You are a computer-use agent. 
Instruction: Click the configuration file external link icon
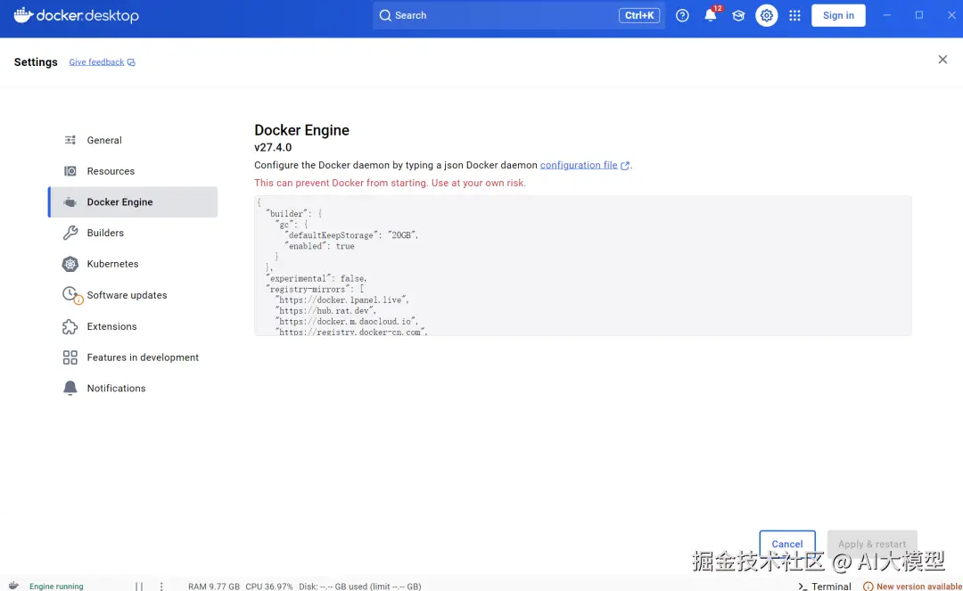coord(625,166)
